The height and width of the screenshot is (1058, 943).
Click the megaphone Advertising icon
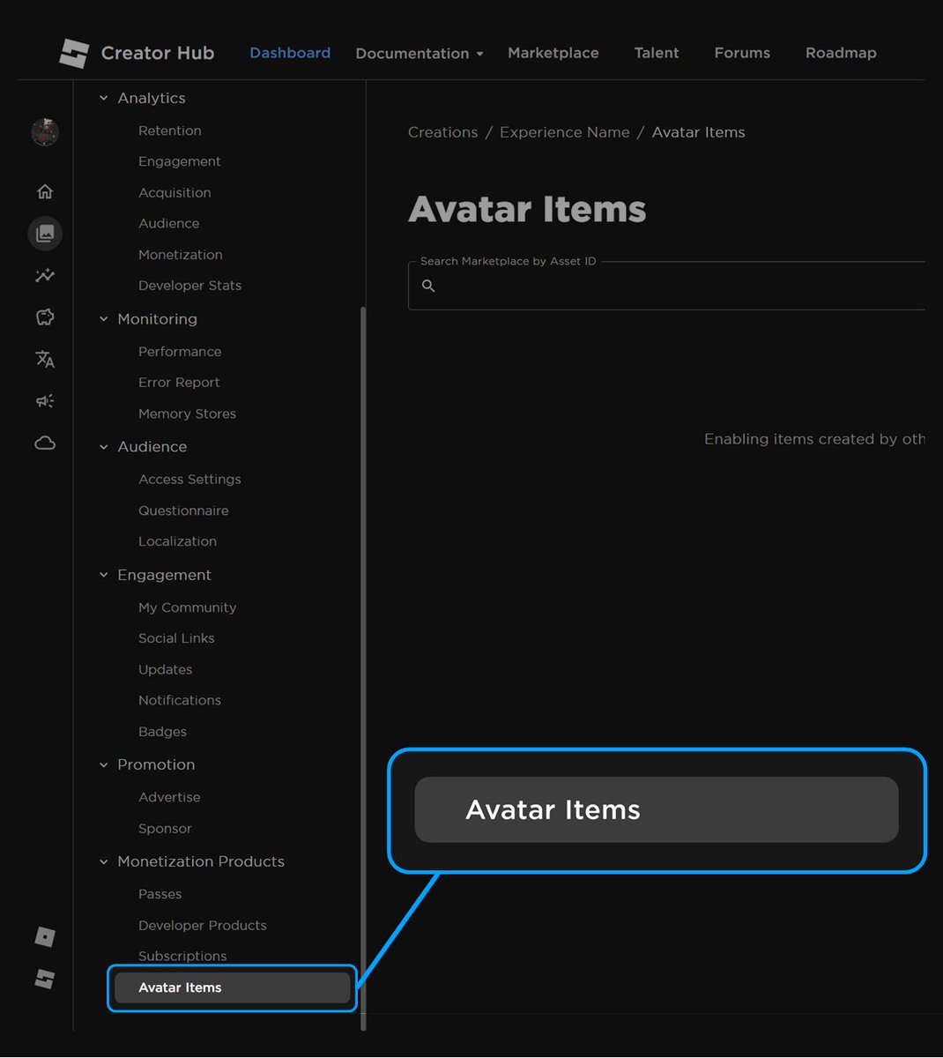tap(45, 401)
